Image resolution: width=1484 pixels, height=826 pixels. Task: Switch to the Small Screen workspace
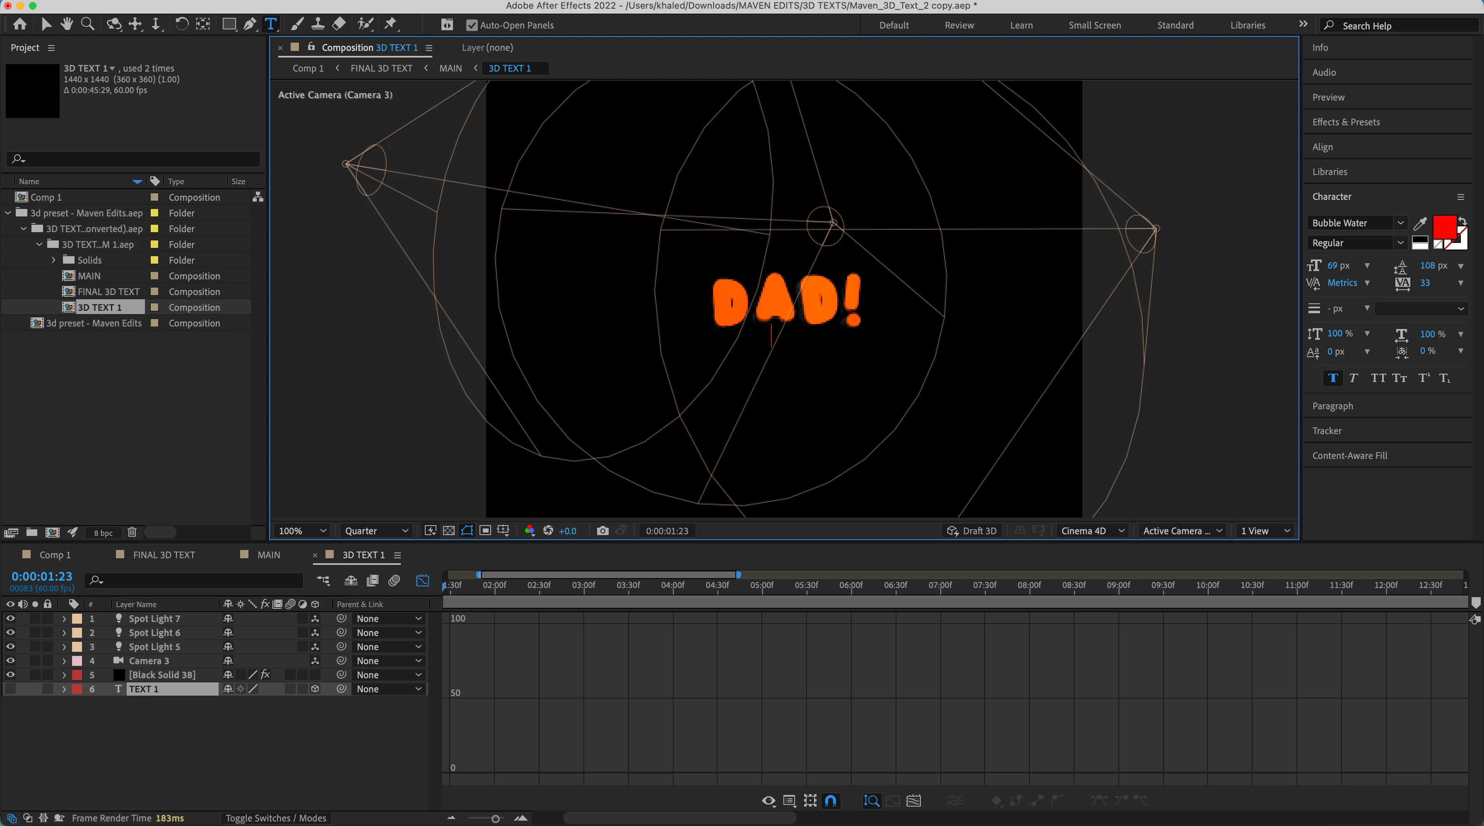(x=1094, y=25)
